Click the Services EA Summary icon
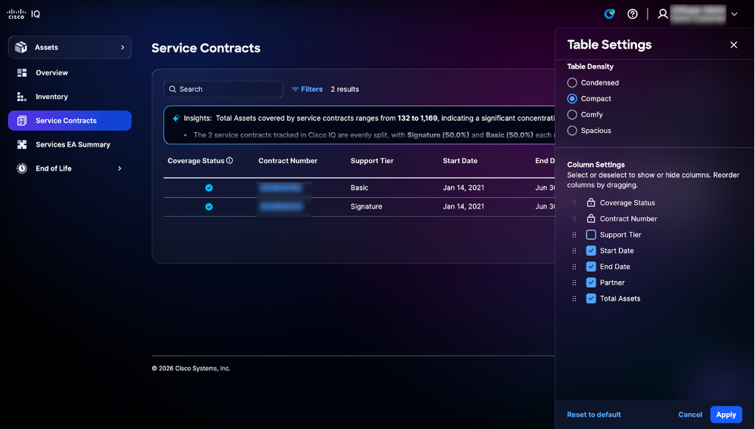This screenshot has width=755, height=429. pyautogui.click(x=22, y=144)
